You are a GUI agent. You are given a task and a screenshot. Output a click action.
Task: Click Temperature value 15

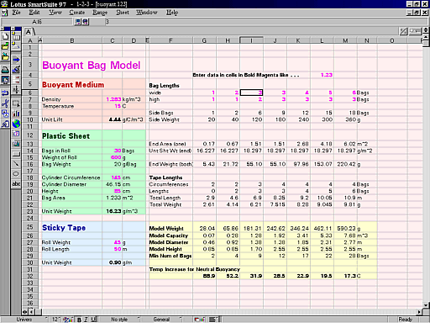tap(118, 106)
